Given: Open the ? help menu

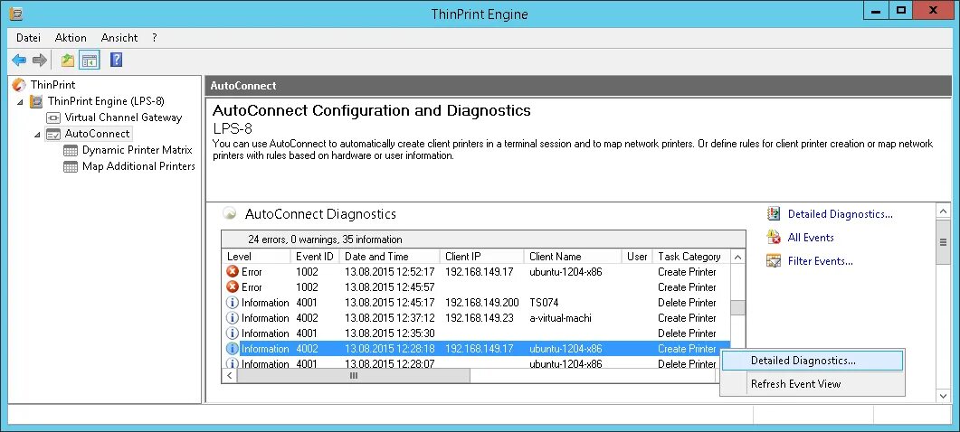Looking at the screenshot, I should pyautogui.click(x=155, y=37).
